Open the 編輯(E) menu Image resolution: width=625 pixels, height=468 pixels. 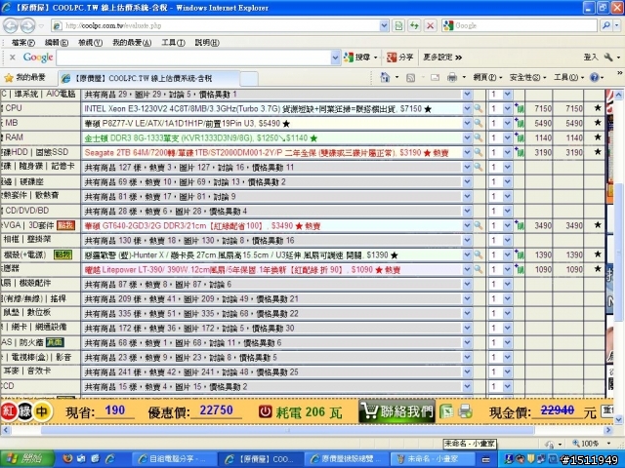57,43
